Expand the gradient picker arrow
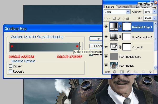Image resolution: width=158 pixels, height=104 pixels. tap(81, 47)
